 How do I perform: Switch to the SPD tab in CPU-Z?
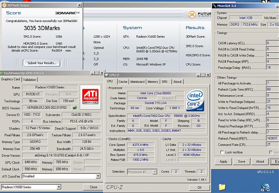pyautogui.click(x=164, y=82)
